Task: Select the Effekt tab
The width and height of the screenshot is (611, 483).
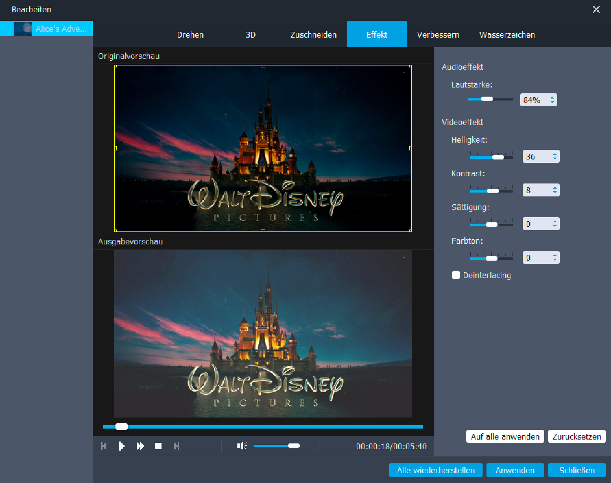Action: pyautogui.click(x=377, y=35)
